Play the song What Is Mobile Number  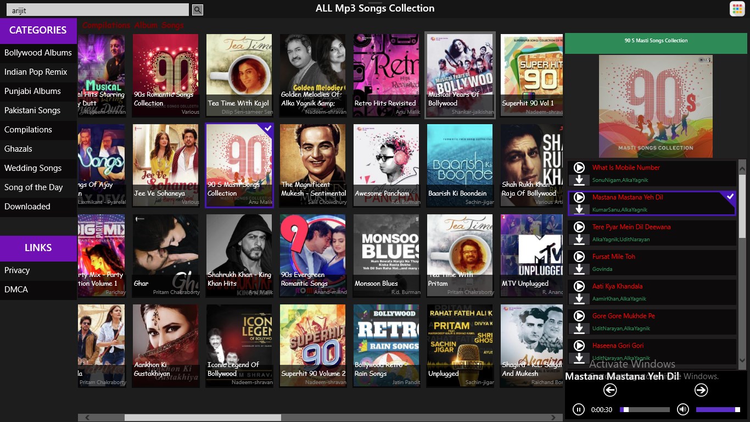[579, 168]
